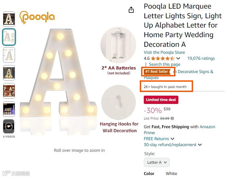This screenshot has width=225, height=178.
Task: Select the P-A-P-A letters thumbnail
Action: (x=9, y=91)
